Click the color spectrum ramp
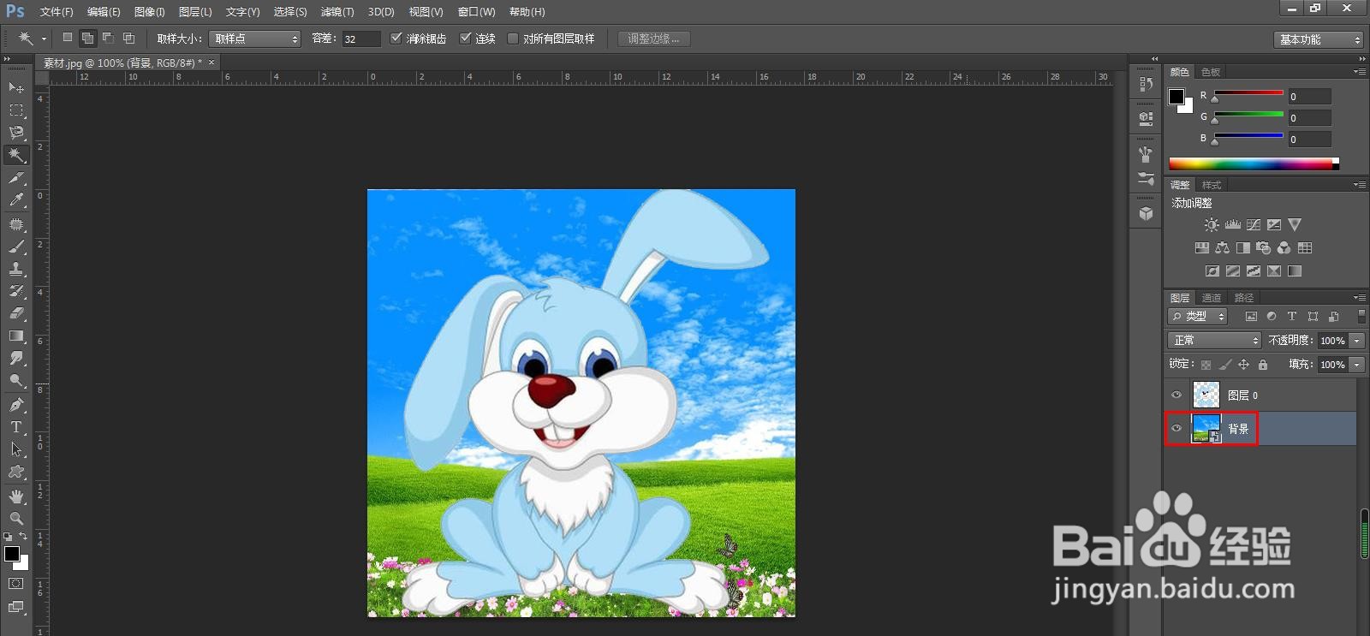 (x=1254, y=163)
